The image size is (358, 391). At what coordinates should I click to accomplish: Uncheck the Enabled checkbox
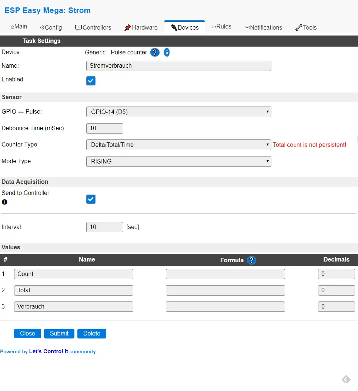point(91,81)
